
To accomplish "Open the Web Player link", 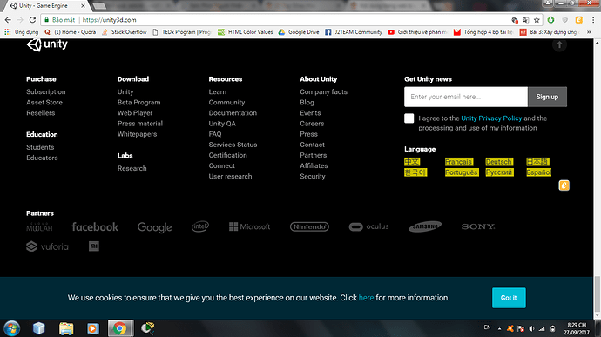I will (135, 113).
